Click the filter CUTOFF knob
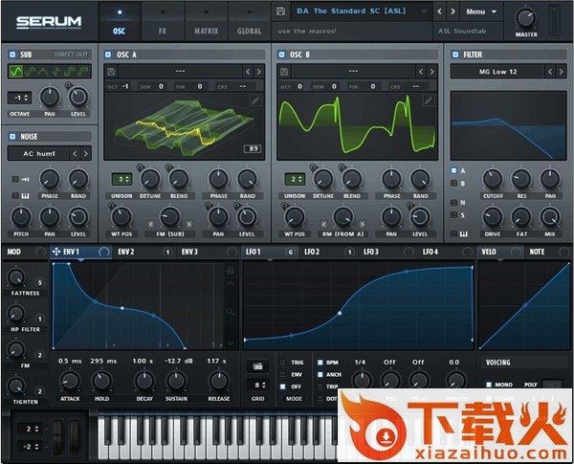This screenshot has width=574, height=464. (x=493, y=179)
